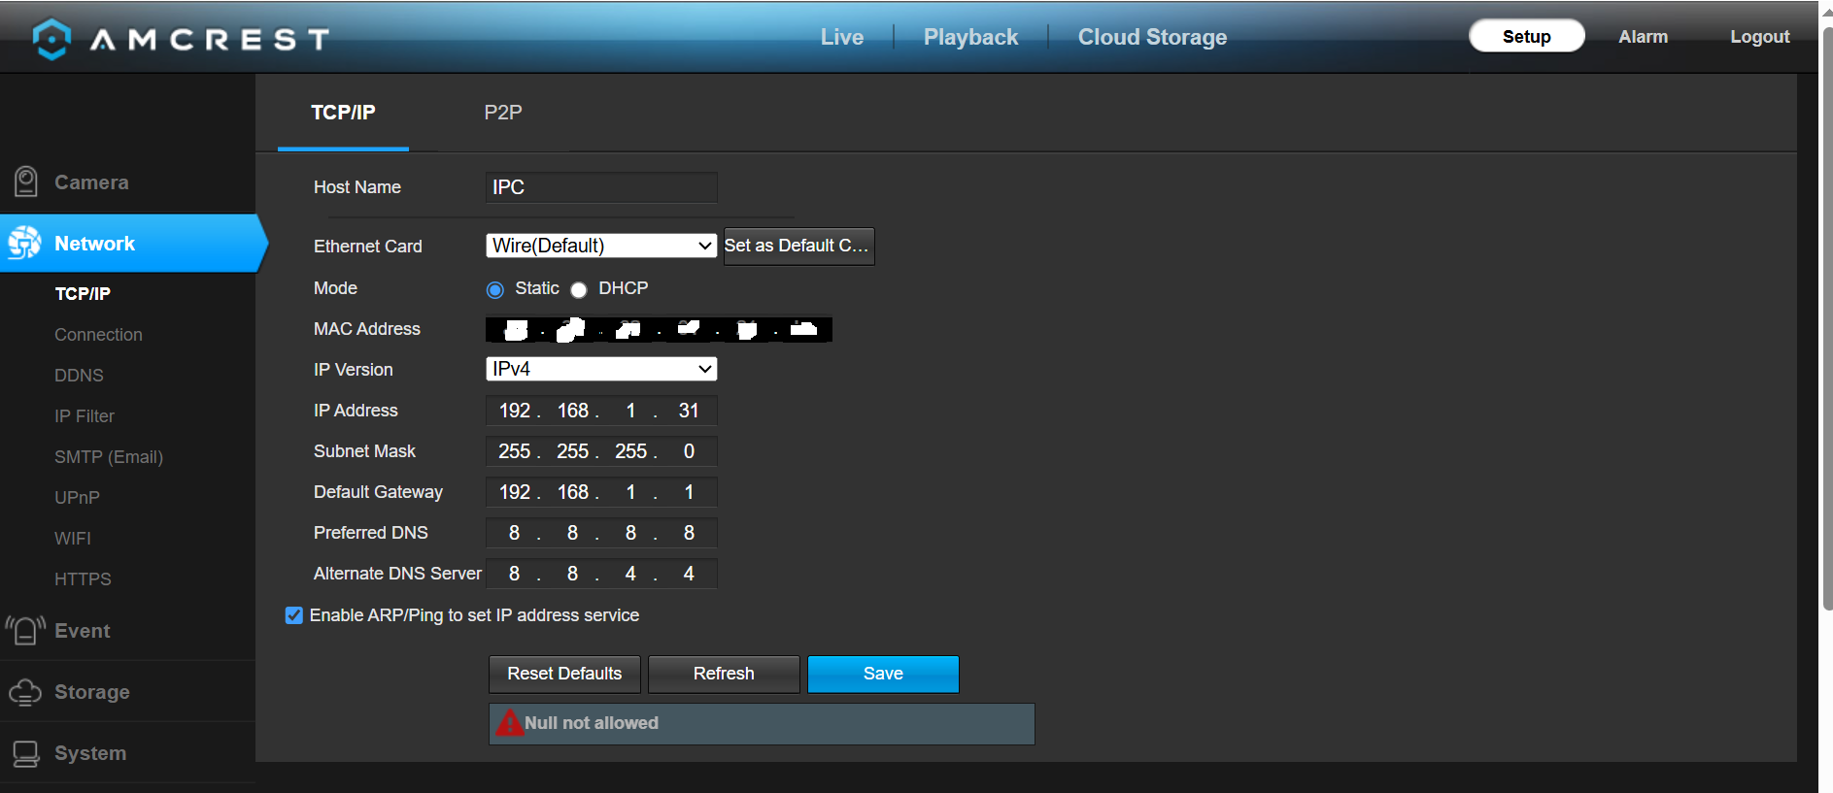Viewport: 1833px width, 793px height.
Task: Click first octet of Default Gateway
Action: point(514,492)
